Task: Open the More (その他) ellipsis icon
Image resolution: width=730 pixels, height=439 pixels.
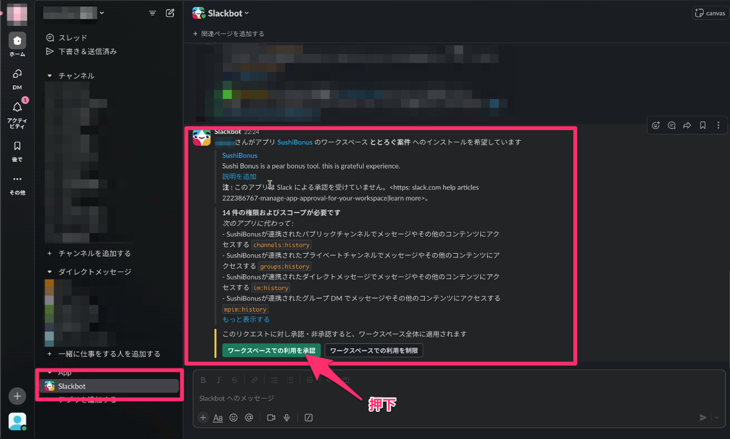Action: point(17,179)
